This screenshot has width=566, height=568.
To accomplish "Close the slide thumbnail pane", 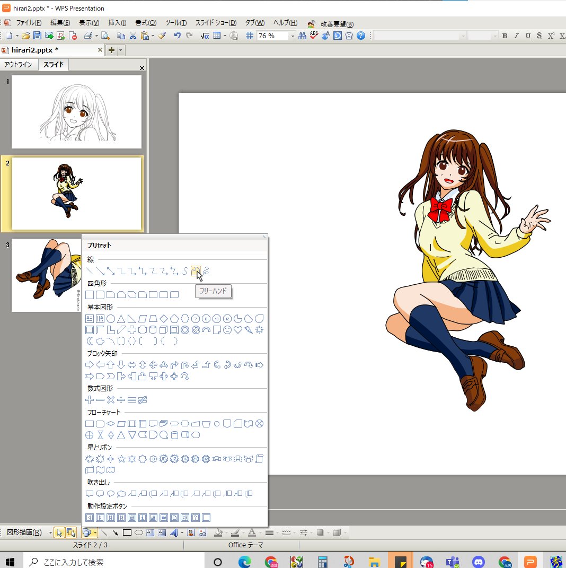I will click(x=142, y=68).
